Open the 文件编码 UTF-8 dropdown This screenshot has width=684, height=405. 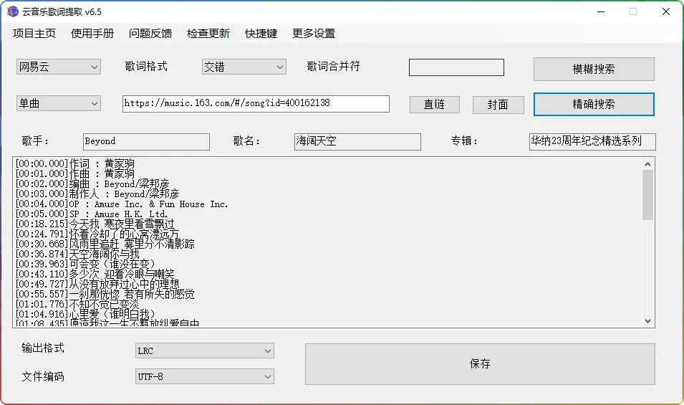(x=205, y=376)
